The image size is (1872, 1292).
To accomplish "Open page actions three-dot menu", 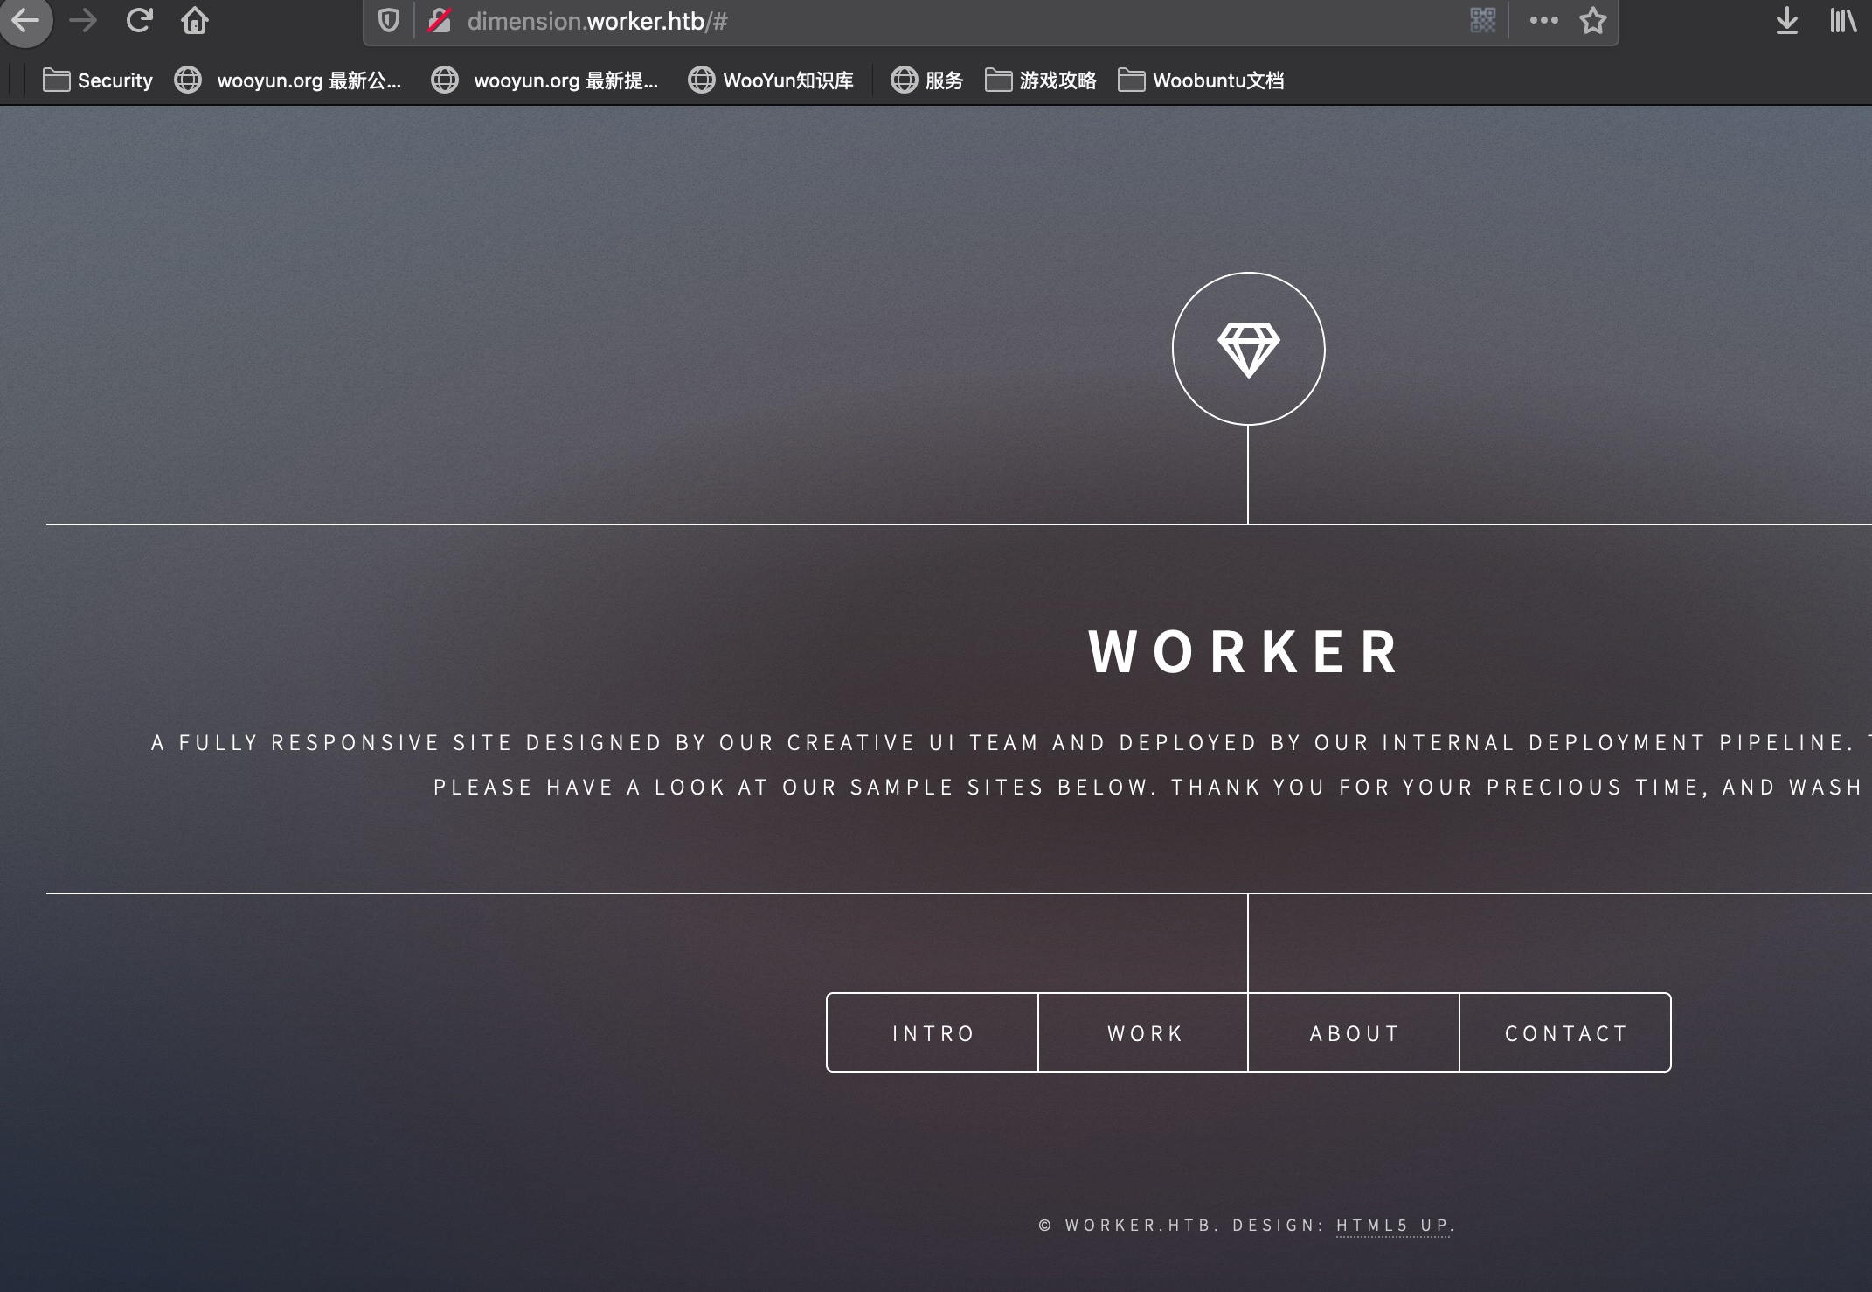I will (x=1543, y=20).
